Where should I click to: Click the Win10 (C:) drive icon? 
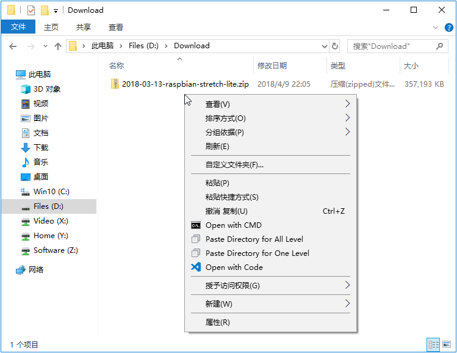pos(26,192)
